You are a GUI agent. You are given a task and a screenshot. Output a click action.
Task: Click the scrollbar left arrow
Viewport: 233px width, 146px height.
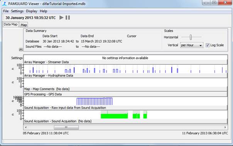coord(26,127)
